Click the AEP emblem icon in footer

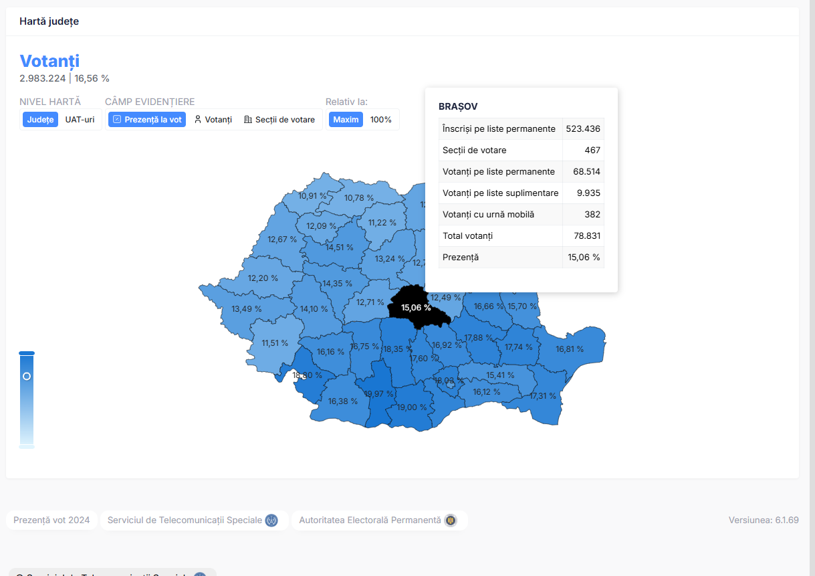tap(451, 520)
